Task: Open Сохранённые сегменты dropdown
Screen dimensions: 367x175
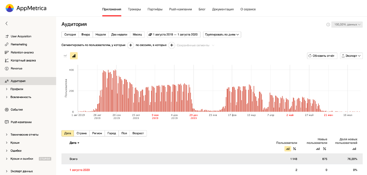Action: 196,45
